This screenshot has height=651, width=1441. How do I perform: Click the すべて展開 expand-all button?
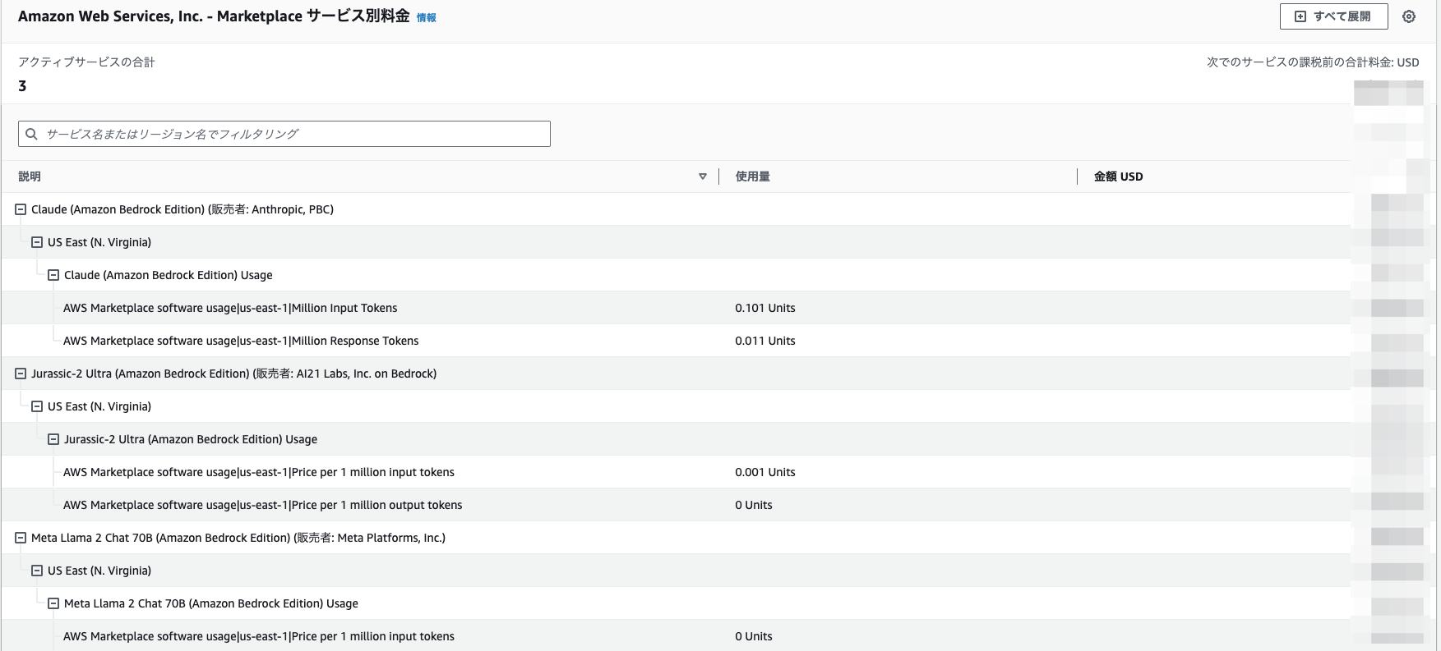pyautogui.click(x=1333, y=16)
